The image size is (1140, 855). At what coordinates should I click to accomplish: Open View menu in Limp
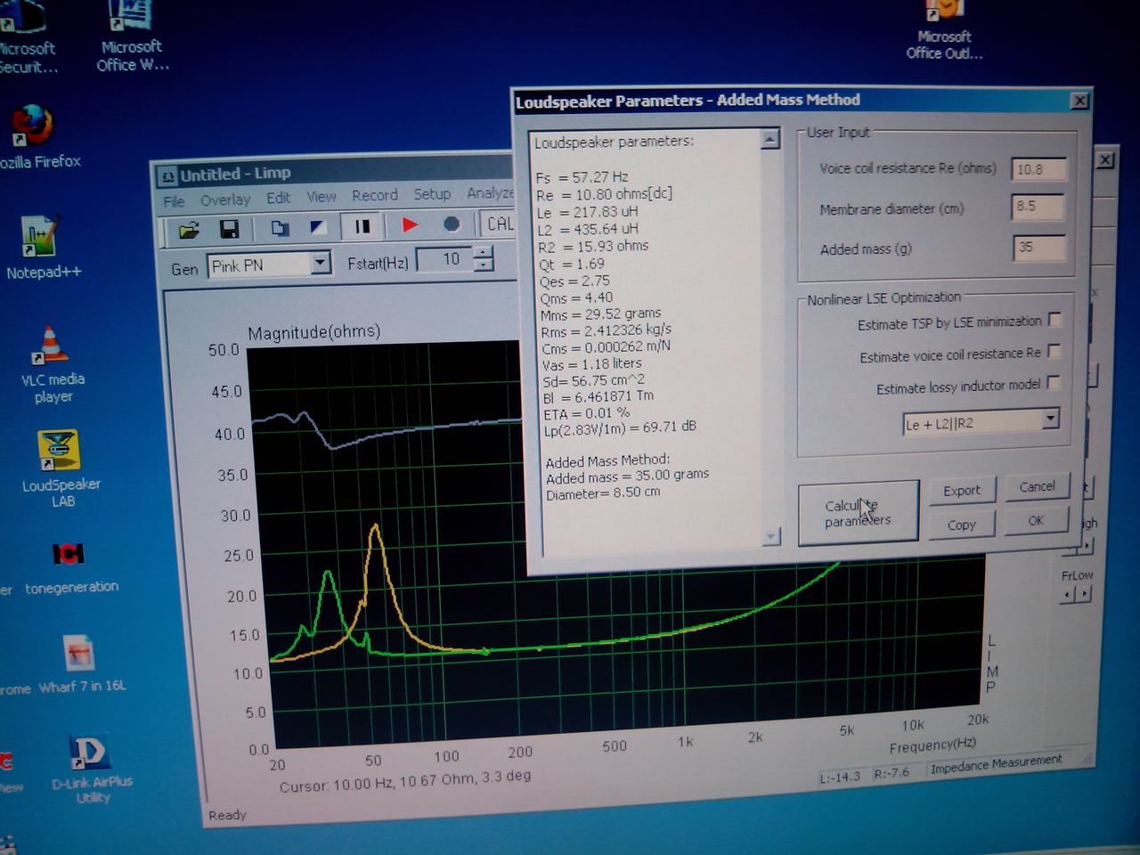point(322,197)
